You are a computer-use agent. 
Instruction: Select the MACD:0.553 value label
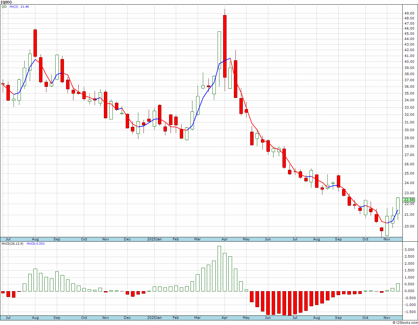click(36, 244)
